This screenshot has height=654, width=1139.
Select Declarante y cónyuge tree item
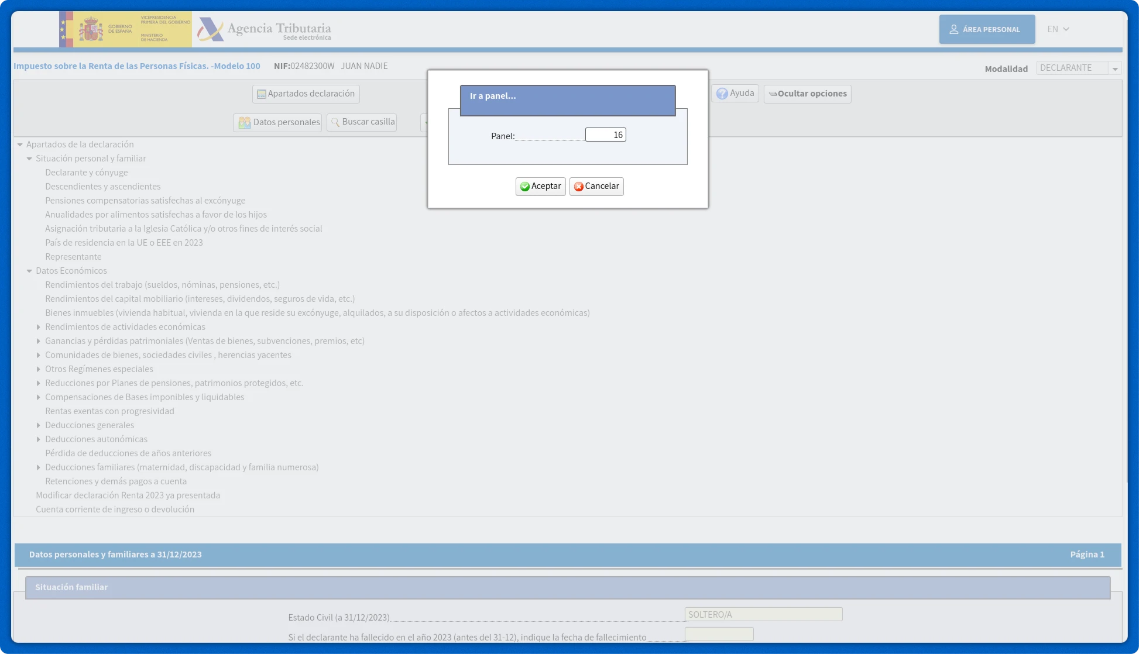pyautogui.click(x=86, y=173)
